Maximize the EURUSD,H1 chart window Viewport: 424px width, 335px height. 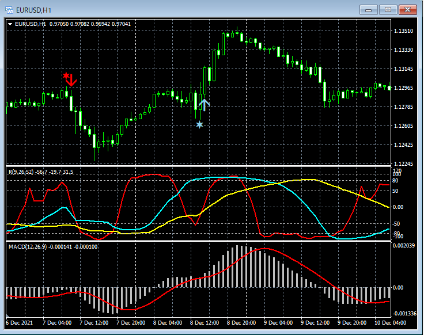click(x=388, y=9)
